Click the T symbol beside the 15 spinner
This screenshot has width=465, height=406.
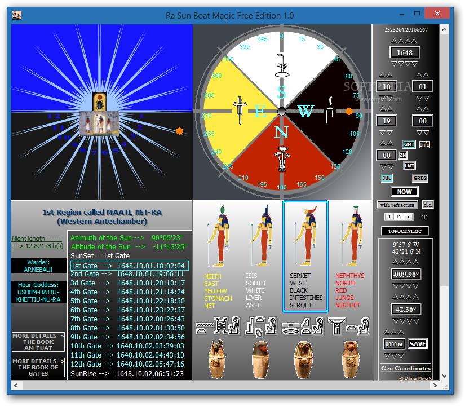(x=424, y=217)
